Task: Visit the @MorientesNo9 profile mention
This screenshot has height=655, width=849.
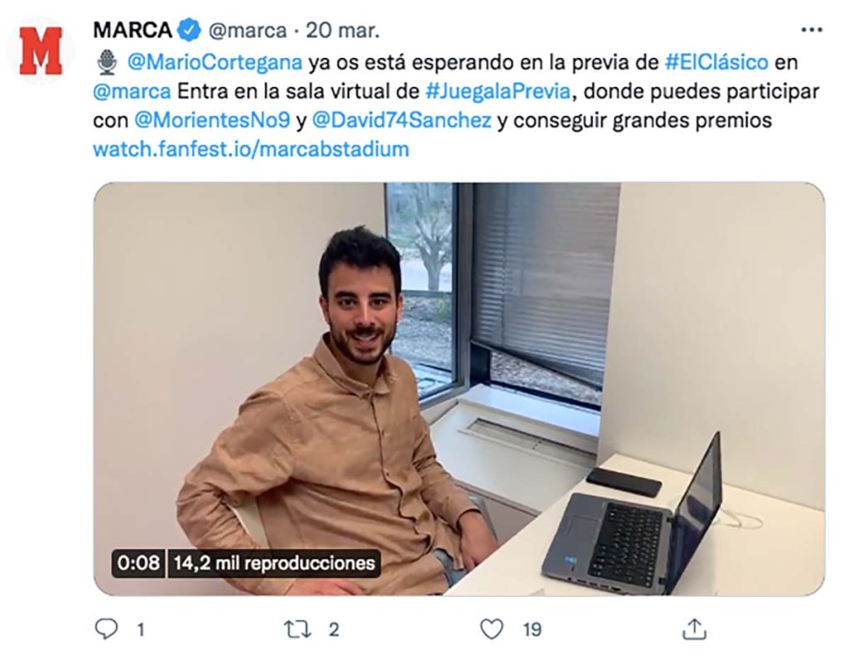Action: [x=211, y=120]
